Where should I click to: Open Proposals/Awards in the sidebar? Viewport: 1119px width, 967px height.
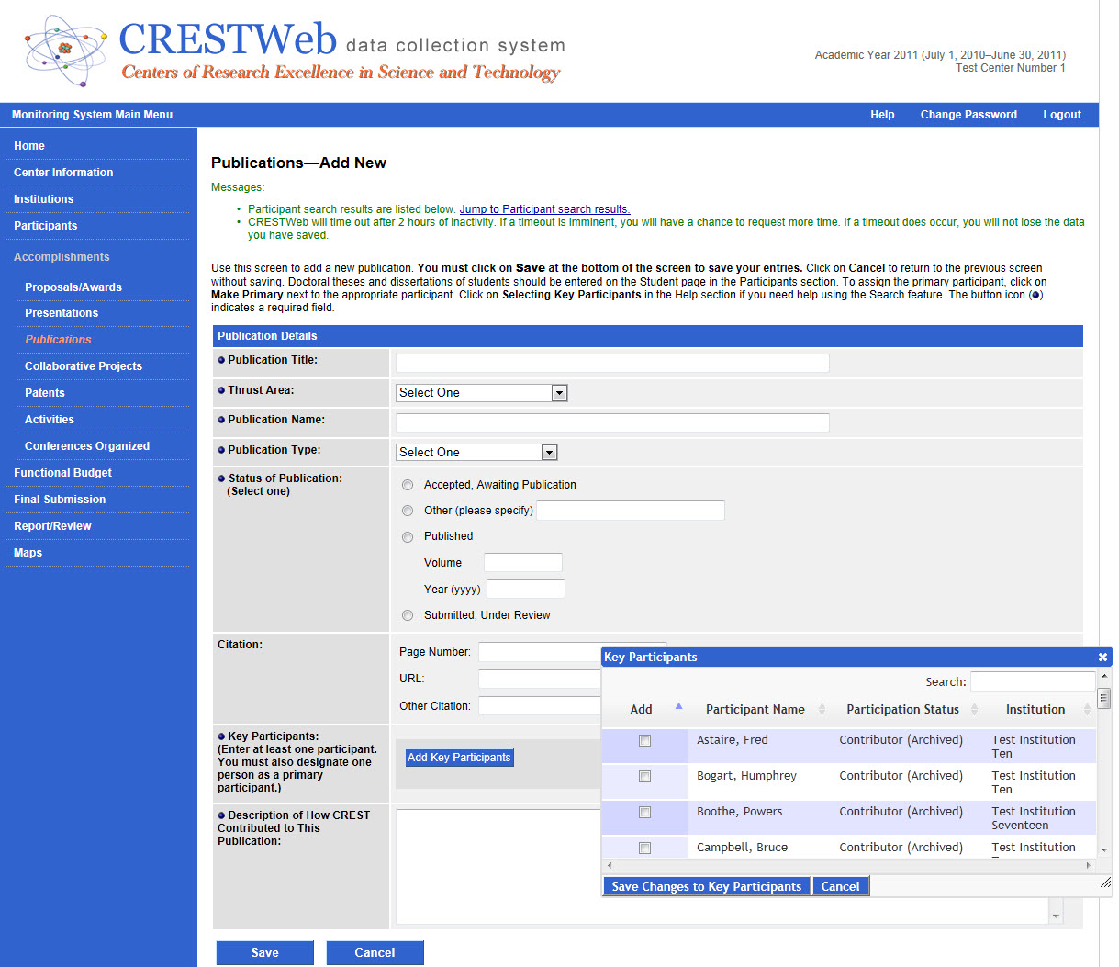point(73,287)
